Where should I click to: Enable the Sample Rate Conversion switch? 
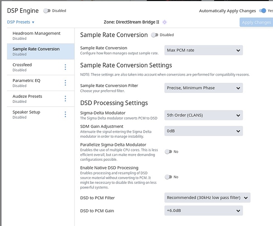pos(155,35)
